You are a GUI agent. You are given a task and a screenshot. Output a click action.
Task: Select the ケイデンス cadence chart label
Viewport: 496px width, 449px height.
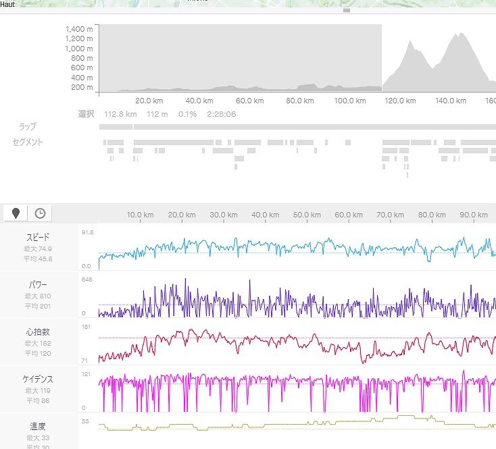(x=38, y=379)
